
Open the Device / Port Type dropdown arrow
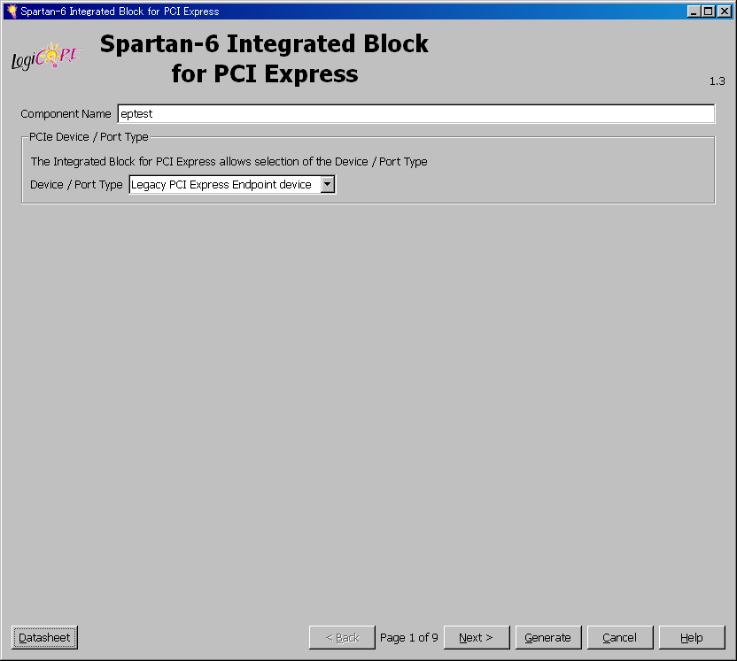[x=327, y=184]
